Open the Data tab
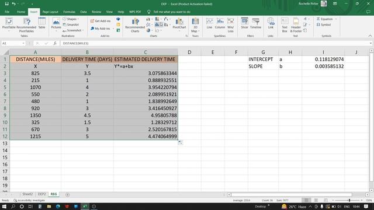The image size is (374, 210). coord(84,12)
